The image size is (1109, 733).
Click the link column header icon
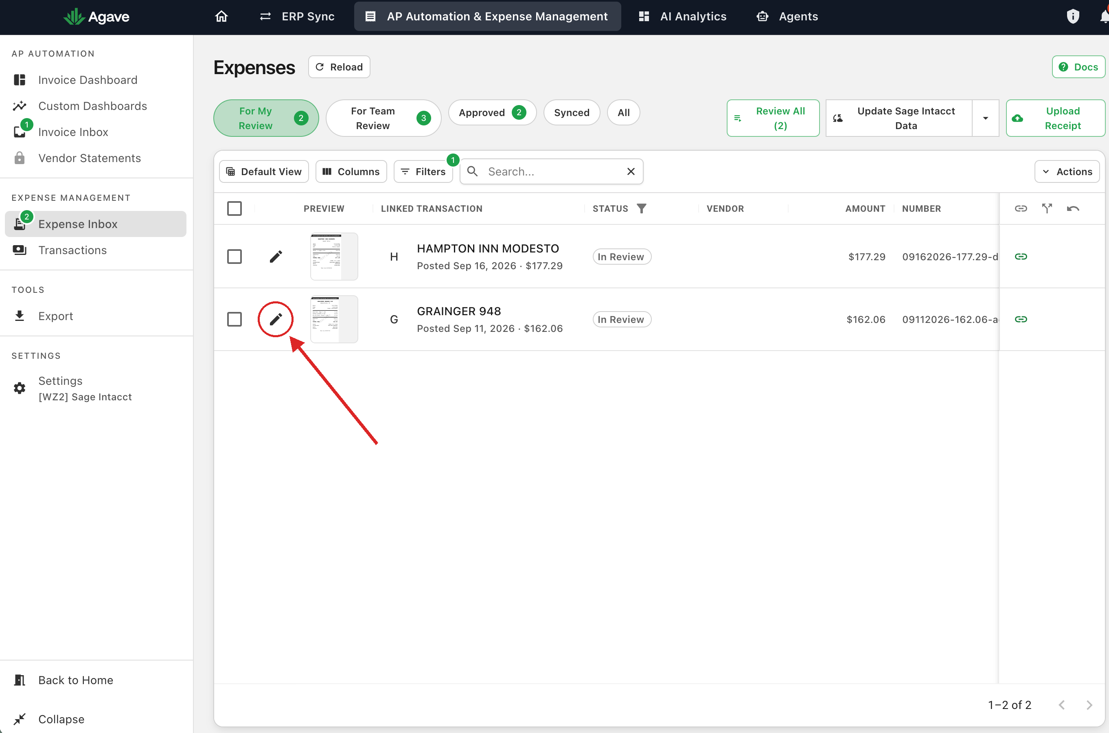[x=1021, y=208]
